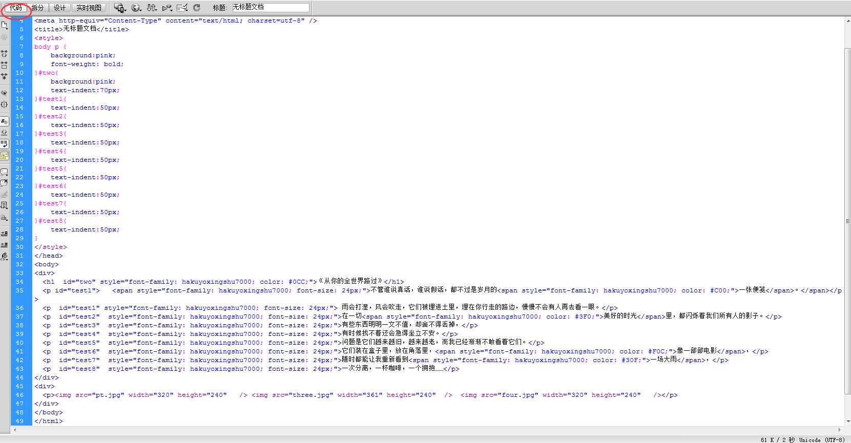Click id="test8" paragraph on line 43
The image size is (851, 443).
251,369
